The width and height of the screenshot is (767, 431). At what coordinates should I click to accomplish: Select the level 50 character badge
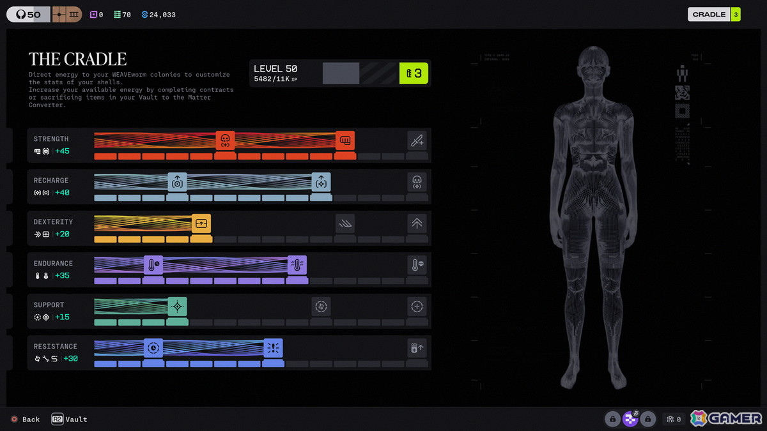[x=28, y=14]
